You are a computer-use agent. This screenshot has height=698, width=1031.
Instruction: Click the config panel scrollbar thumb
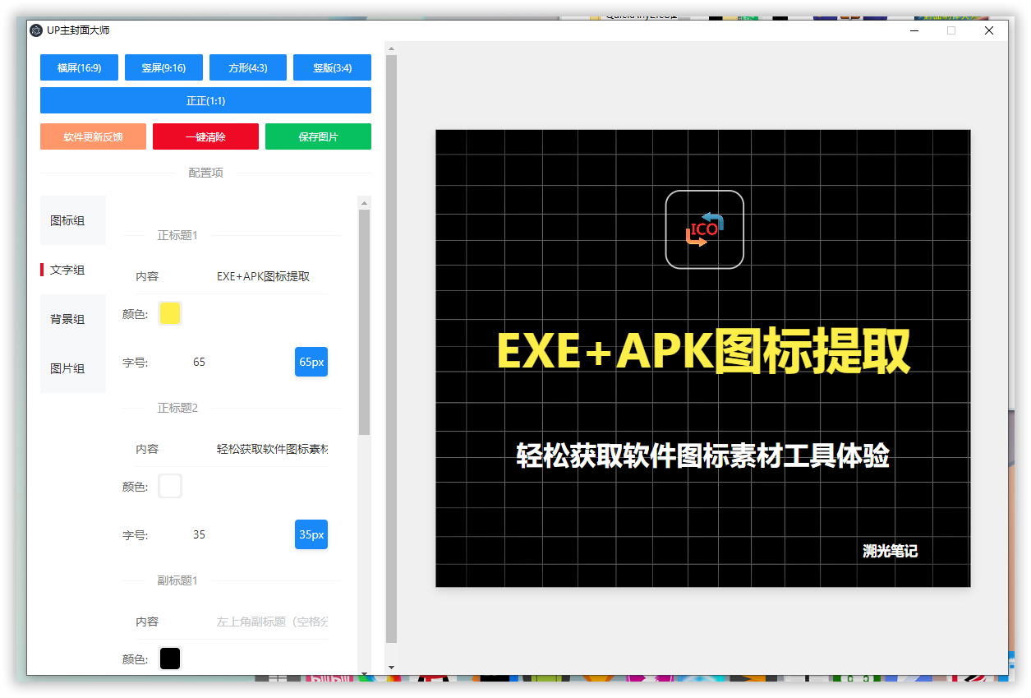[x=364, y=322]
